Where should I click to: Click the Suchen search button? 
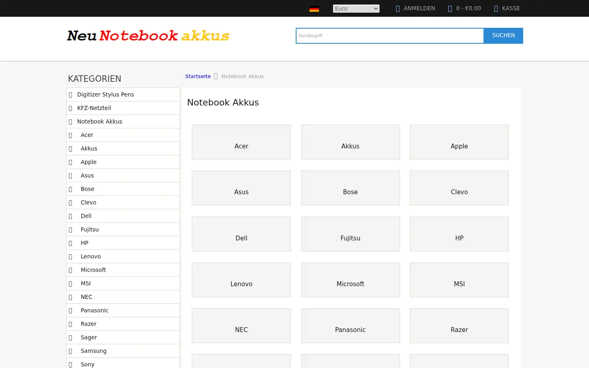click(503, 36)
